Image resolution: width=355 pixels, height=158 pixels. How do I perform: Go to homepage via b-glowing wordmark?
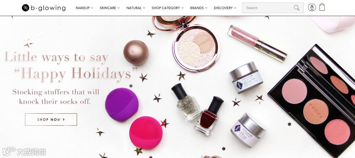click(48, 8)
